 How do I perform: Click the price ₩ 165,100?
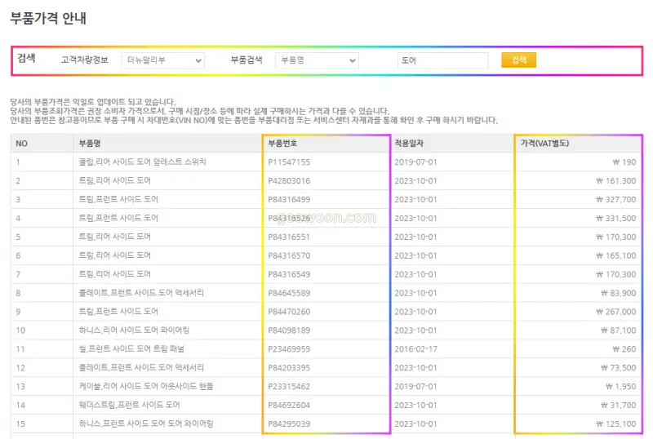point(616,255)
